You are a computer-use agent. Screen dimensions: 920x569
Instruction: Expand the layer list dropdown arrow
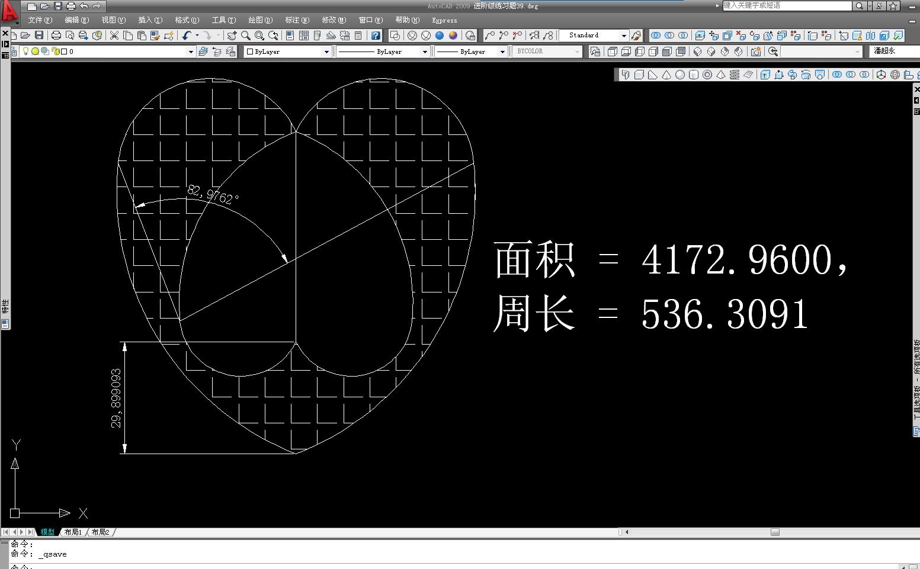[x=191, y=52]
